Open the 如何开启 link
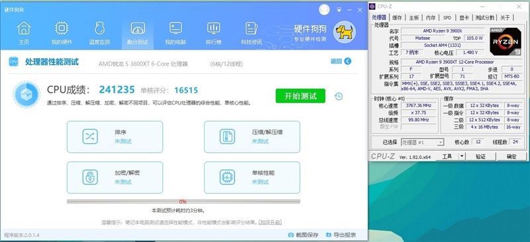The height and width of the screenshot is (242, 530). click(x=270, y=222)
